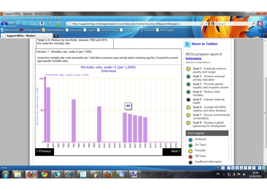267x190 pixels.
Task: Open the Help menu
Action: tap(58, 18)
